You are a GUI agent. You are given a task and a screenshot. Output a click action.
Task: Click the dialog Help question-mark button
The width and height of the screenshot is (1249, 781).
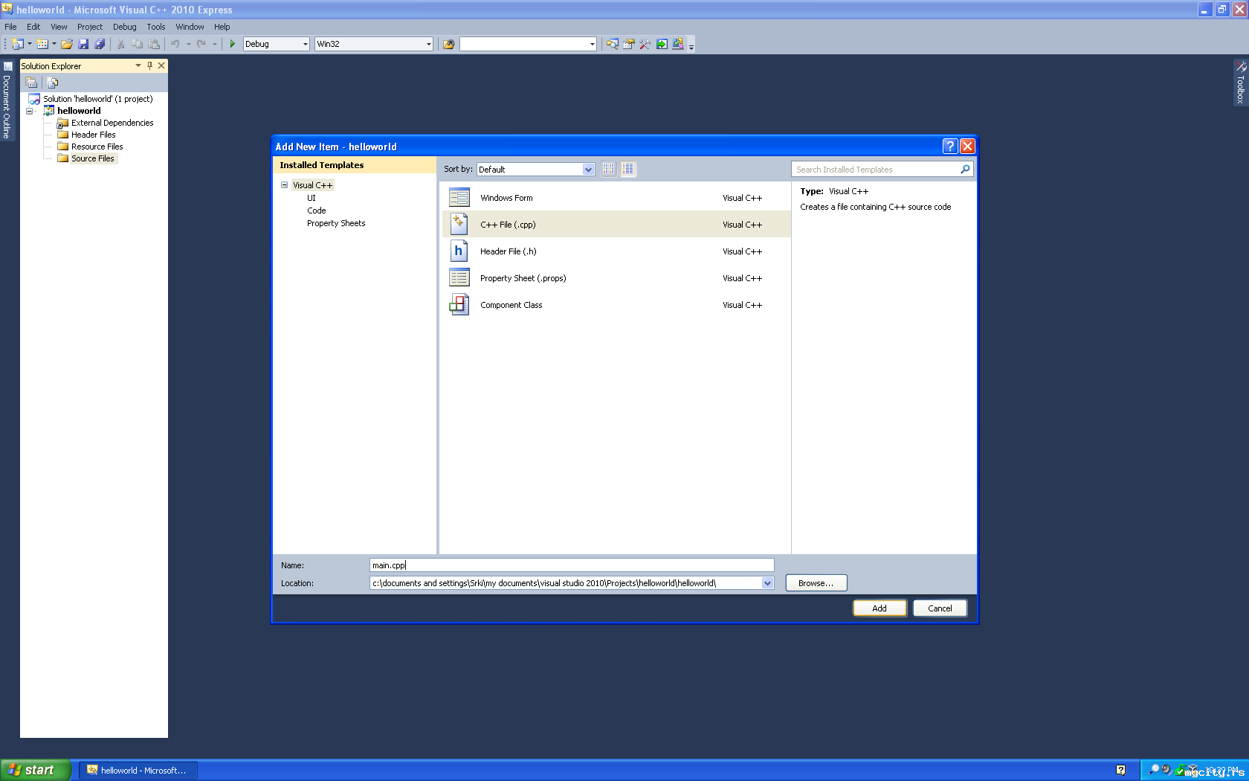point(950,146)
